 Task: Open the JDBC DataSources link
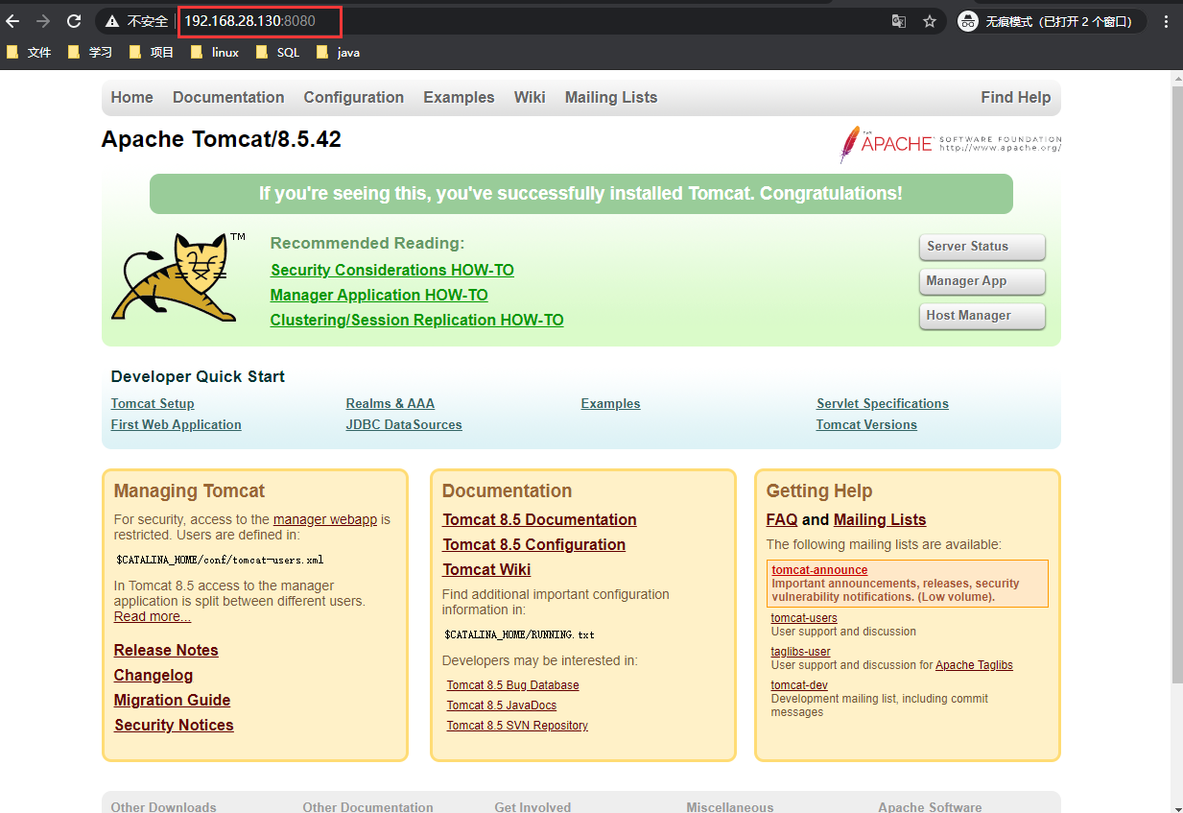point(404,425)
